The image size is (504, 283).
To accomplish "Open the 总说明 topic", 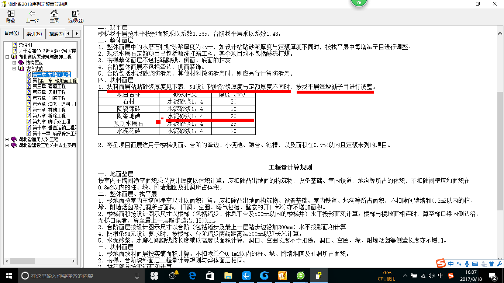I will click(25, 45).
